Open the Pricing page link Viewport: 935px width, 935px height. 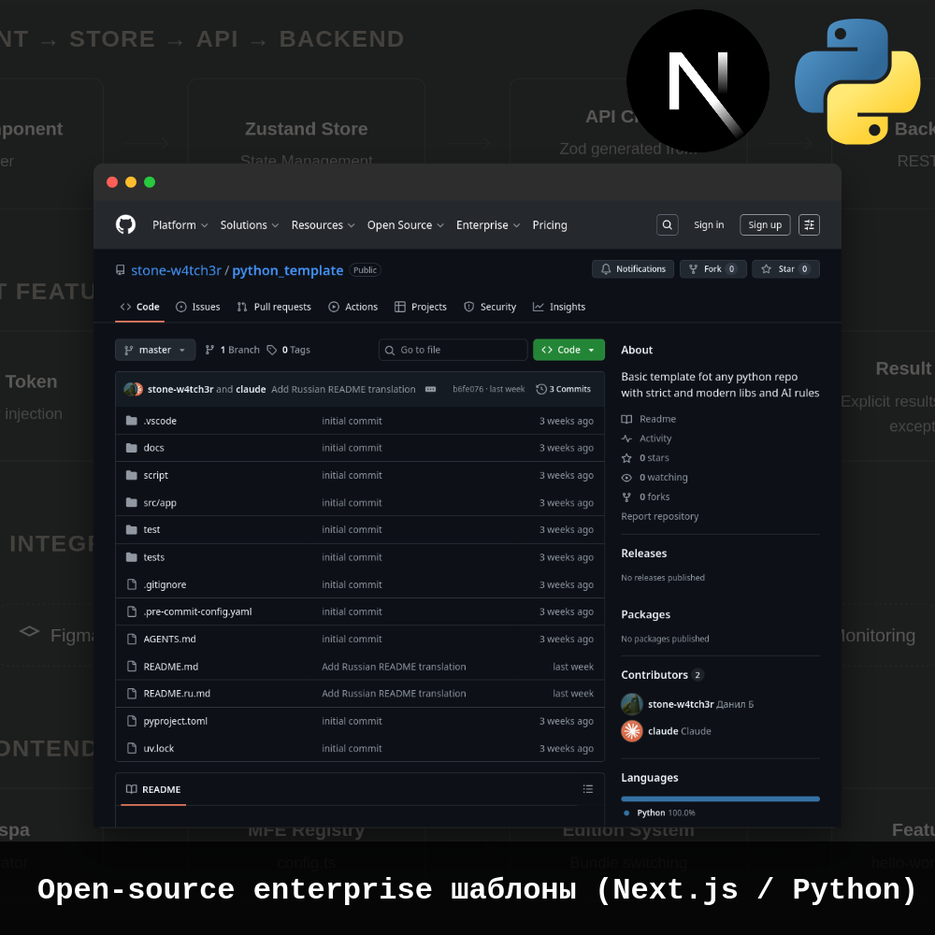[x=550, y=224]
